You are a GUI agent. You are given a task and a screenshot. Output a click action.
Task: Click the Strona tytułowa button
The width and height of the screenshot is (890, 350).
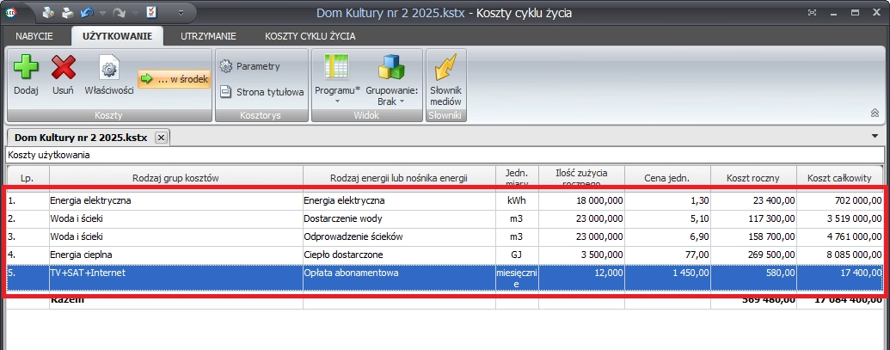pos(262,92)
